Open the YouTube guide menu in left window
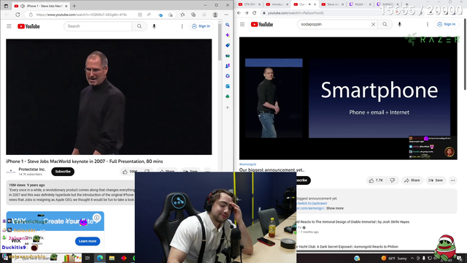 point(9,26)
